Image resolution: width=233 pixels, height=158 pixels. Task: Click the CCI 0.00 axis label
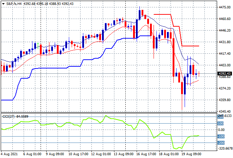click(x=221, y=130)
